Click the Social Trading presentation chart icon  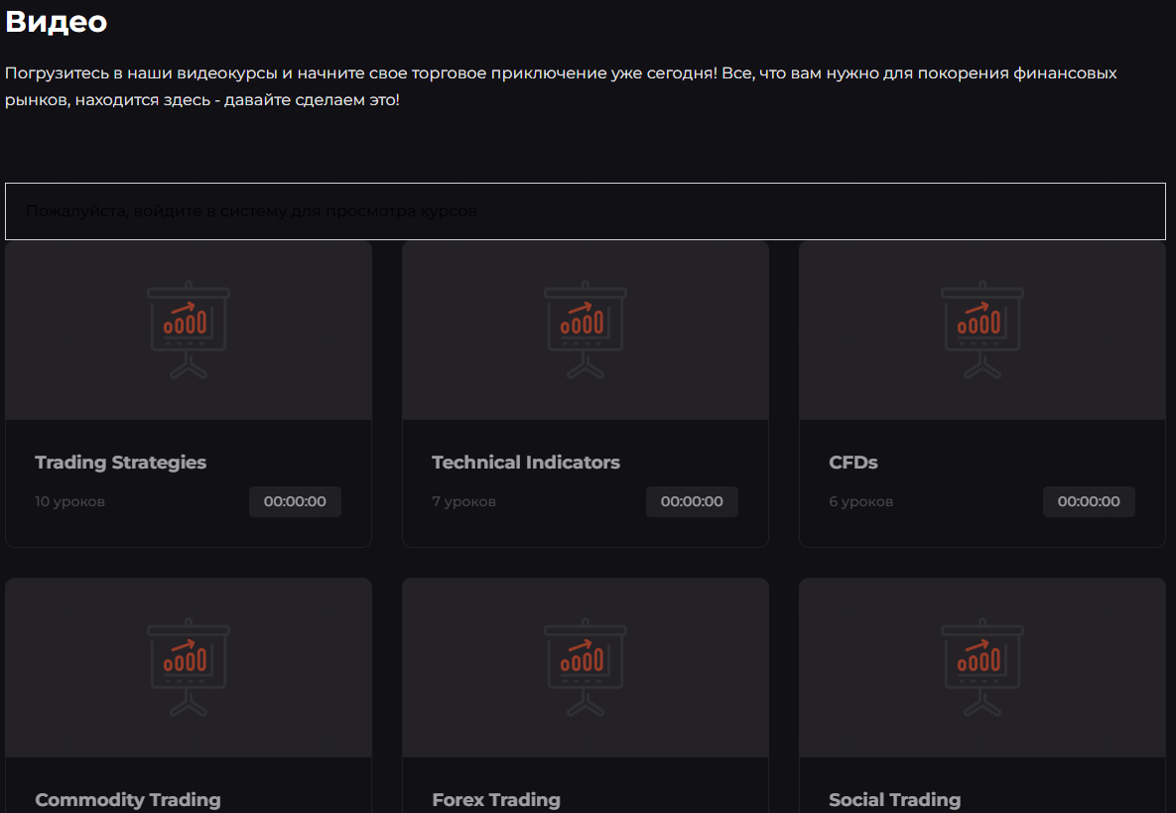pyautogui.click(x=982, y=668)
